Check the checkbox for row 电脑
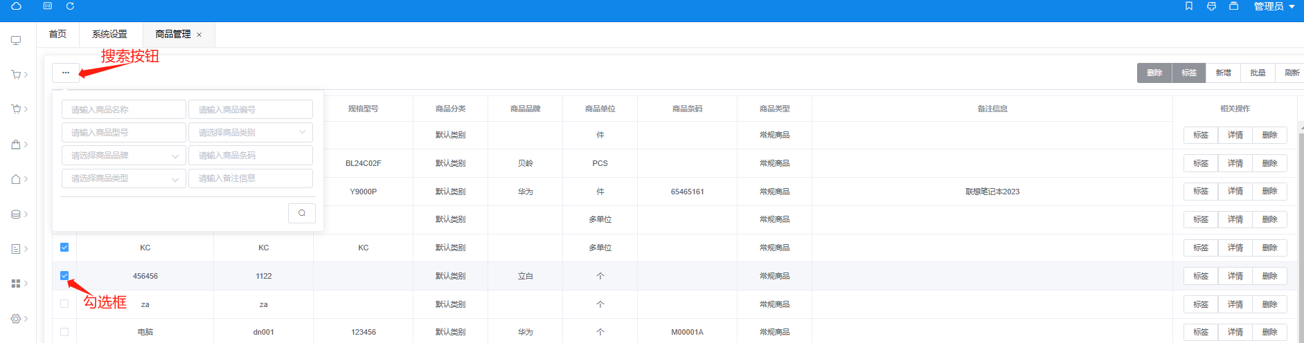Screen dimensions: 1304x343 coord(64,332)
